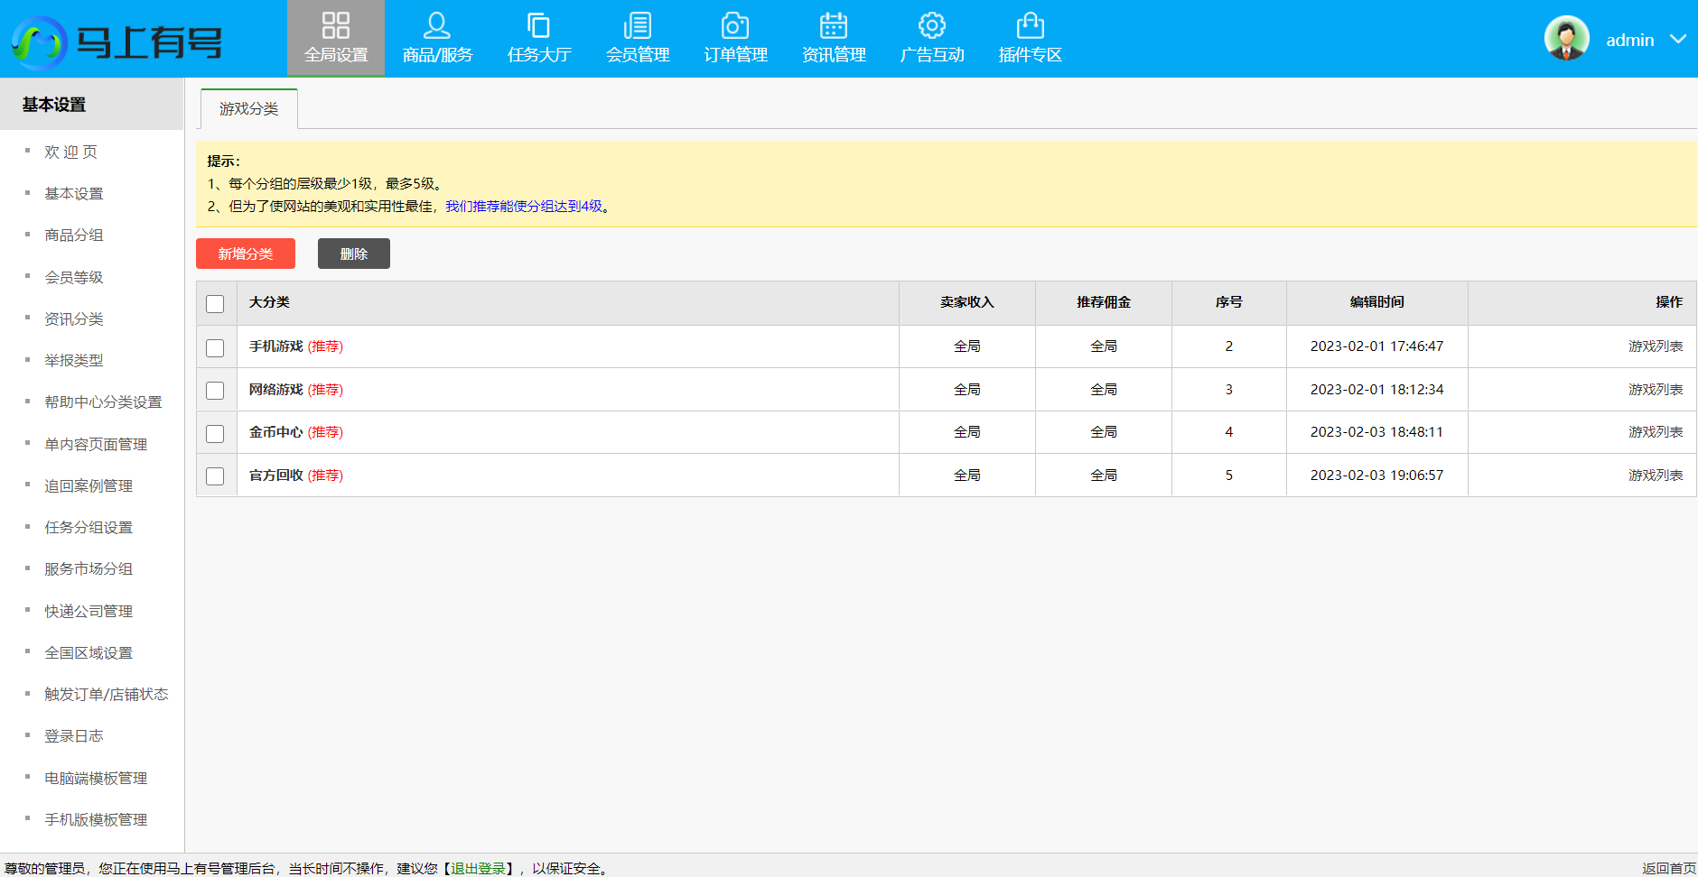Image resolution: width=1698 pixels, height=877 pixels.
Task: Expand the admin dropdown arrow
Action: [1678, 39]
